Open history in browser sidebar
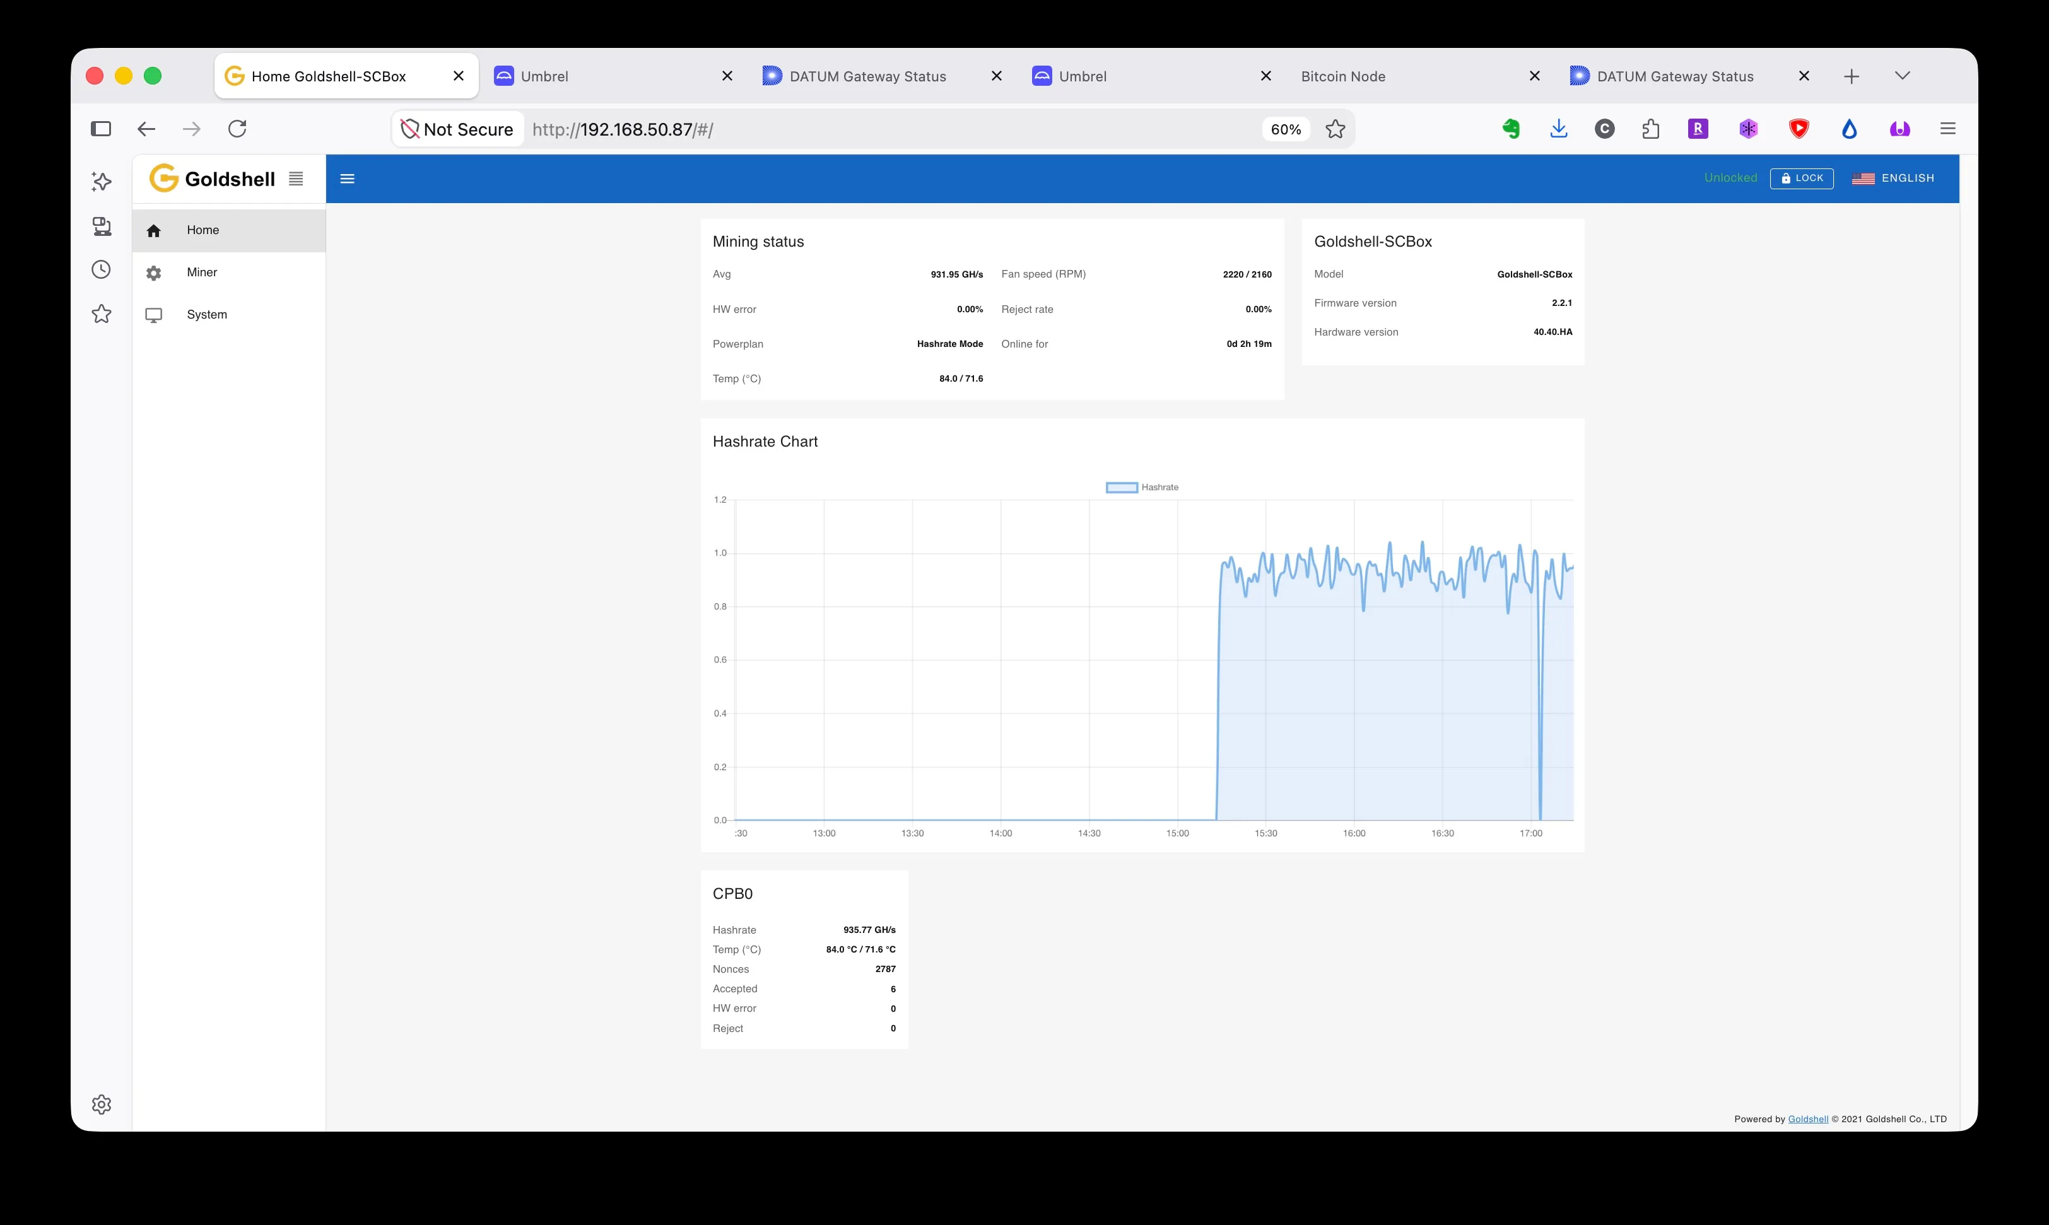Image resolution: width=2049 pixels, height=1225 pixels. (101, 270)
